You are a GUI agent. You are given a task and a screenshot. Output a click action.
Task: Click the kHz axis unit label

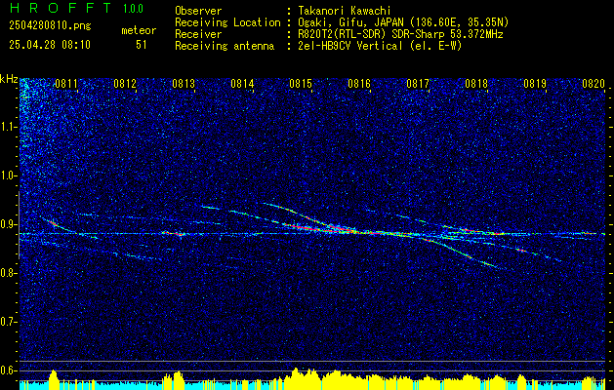(9, 79)
